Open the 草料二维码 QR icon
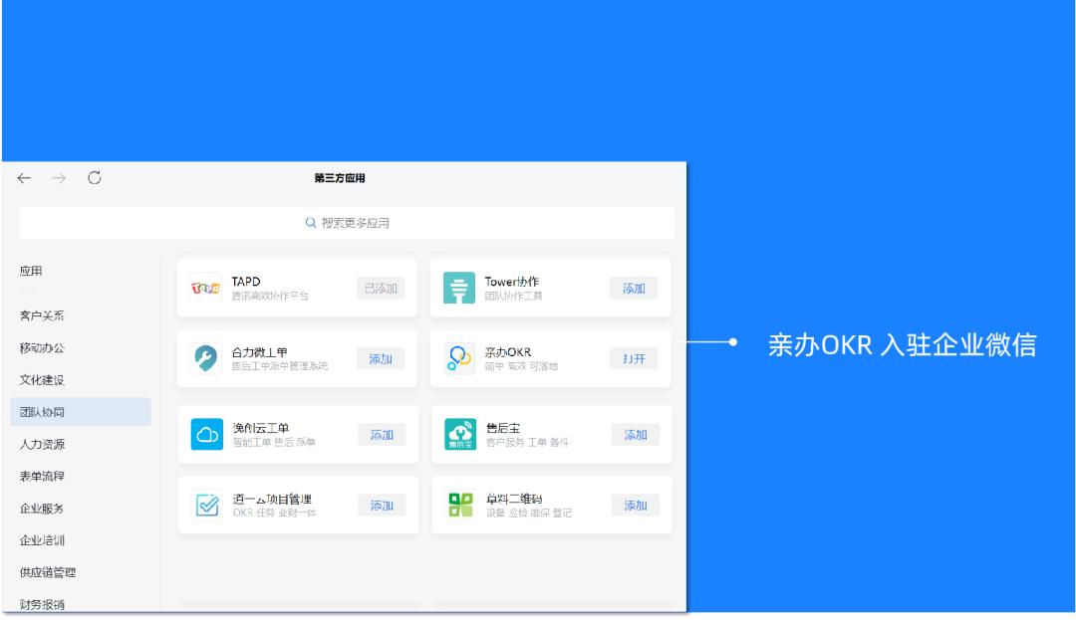The height and width of the screenshot is (620, 1076). (x=459, y=505)
